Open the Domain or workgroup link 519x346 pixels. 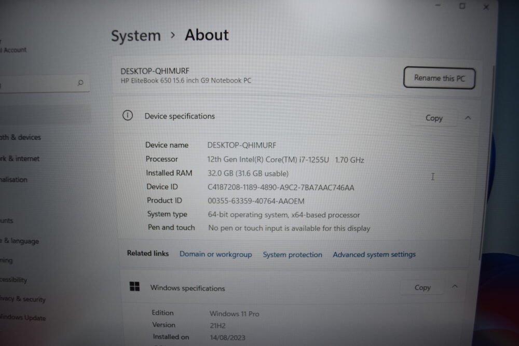click(x=215, y=254)
